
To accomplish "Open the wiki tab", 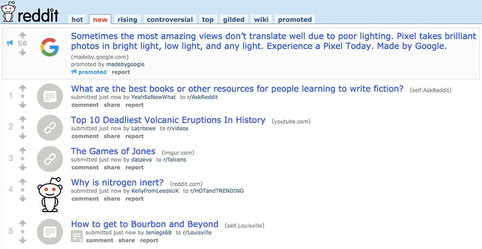I will [261, 19].
